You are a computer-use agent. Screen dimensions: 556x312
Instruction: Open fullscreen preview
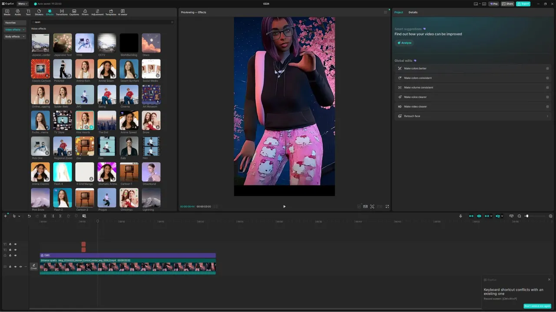tap(387, 206)
